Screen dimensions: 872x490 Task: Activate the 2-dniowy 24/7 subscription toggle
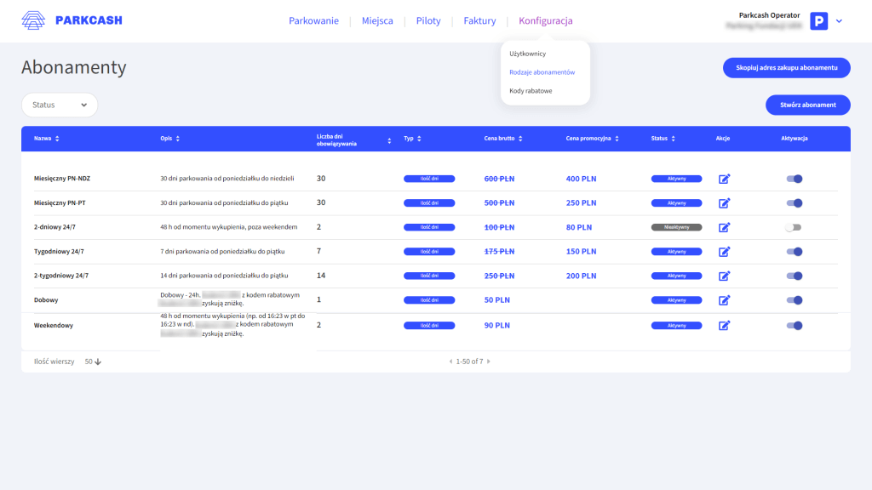(x=794, y=227)
